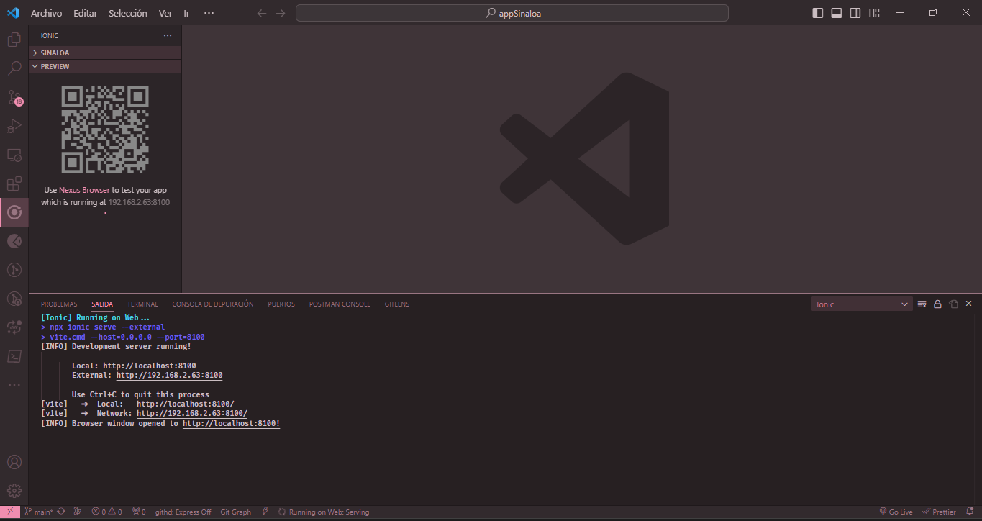Open the Nexus Browser link

tap(84, 190)
